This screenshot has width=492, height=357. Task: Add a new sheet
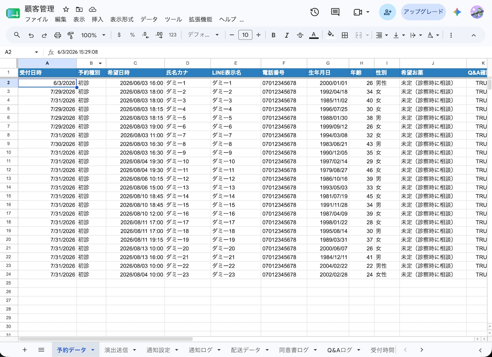[x=25, y=350]
